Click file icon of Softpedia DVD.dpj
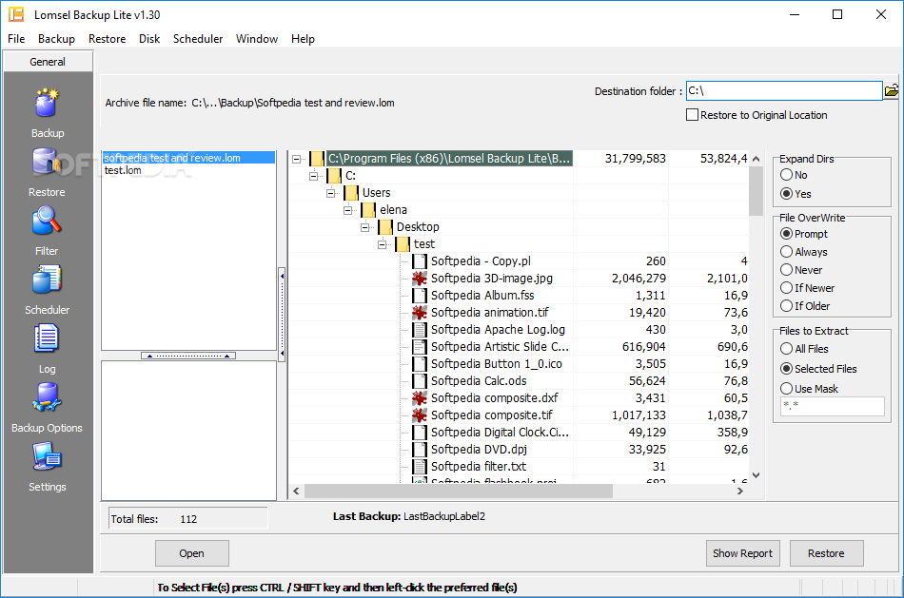Image resolution: width=904 pixels, height=598 pixels. pyautogui.click(x=420, y=450)
